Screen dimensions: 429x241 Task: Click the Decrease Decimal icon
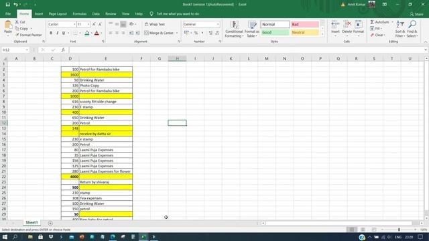(217, 33)
